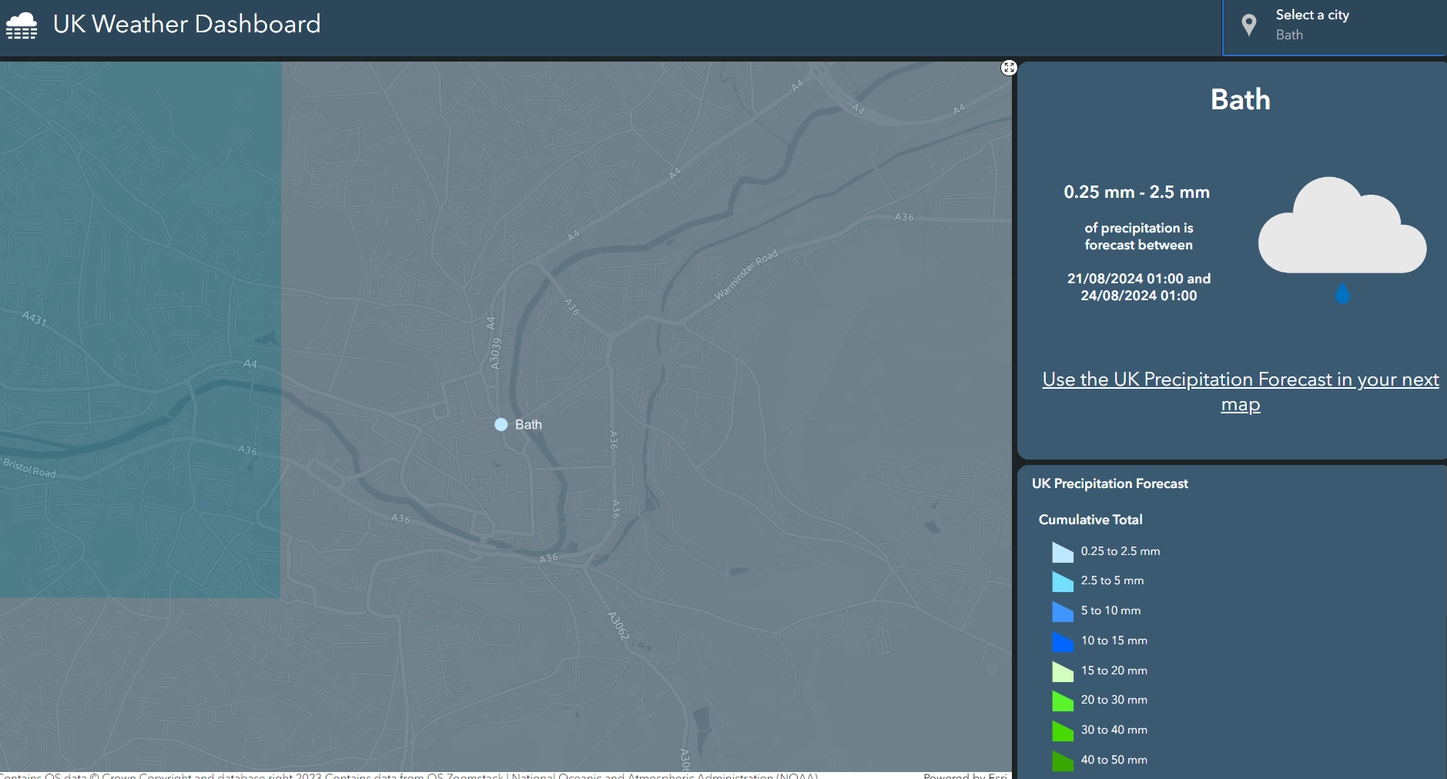The height and width of the screenshot is (779, 1447).
Task: Click the Bath label on the map
Action: click(528, 424)
